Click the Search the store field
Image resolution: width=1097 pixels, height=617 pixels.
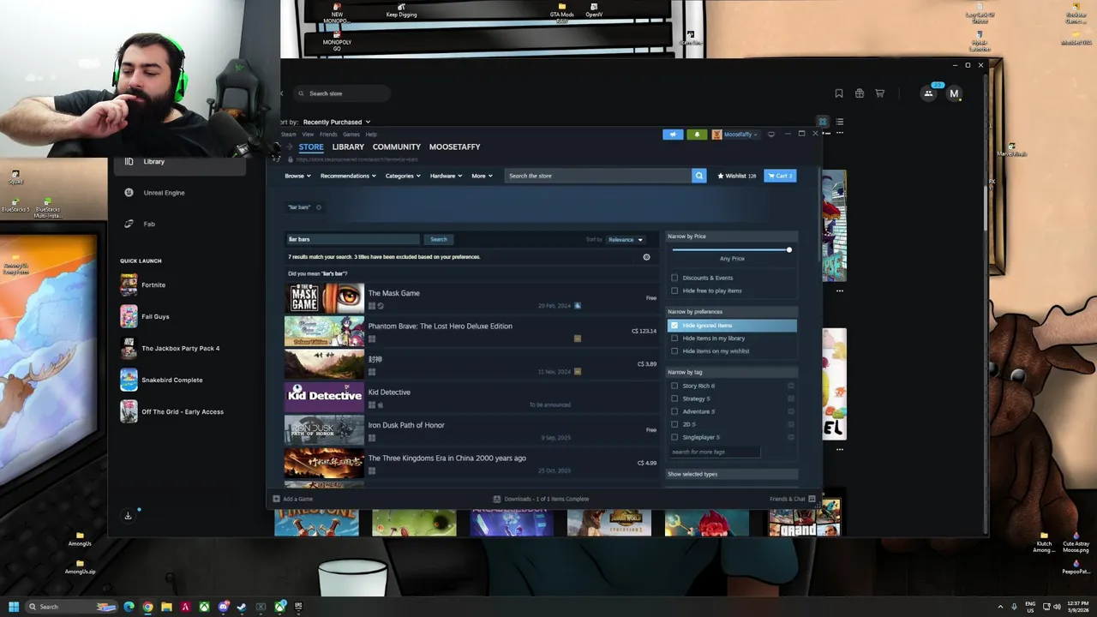click(x=598, y=176)
